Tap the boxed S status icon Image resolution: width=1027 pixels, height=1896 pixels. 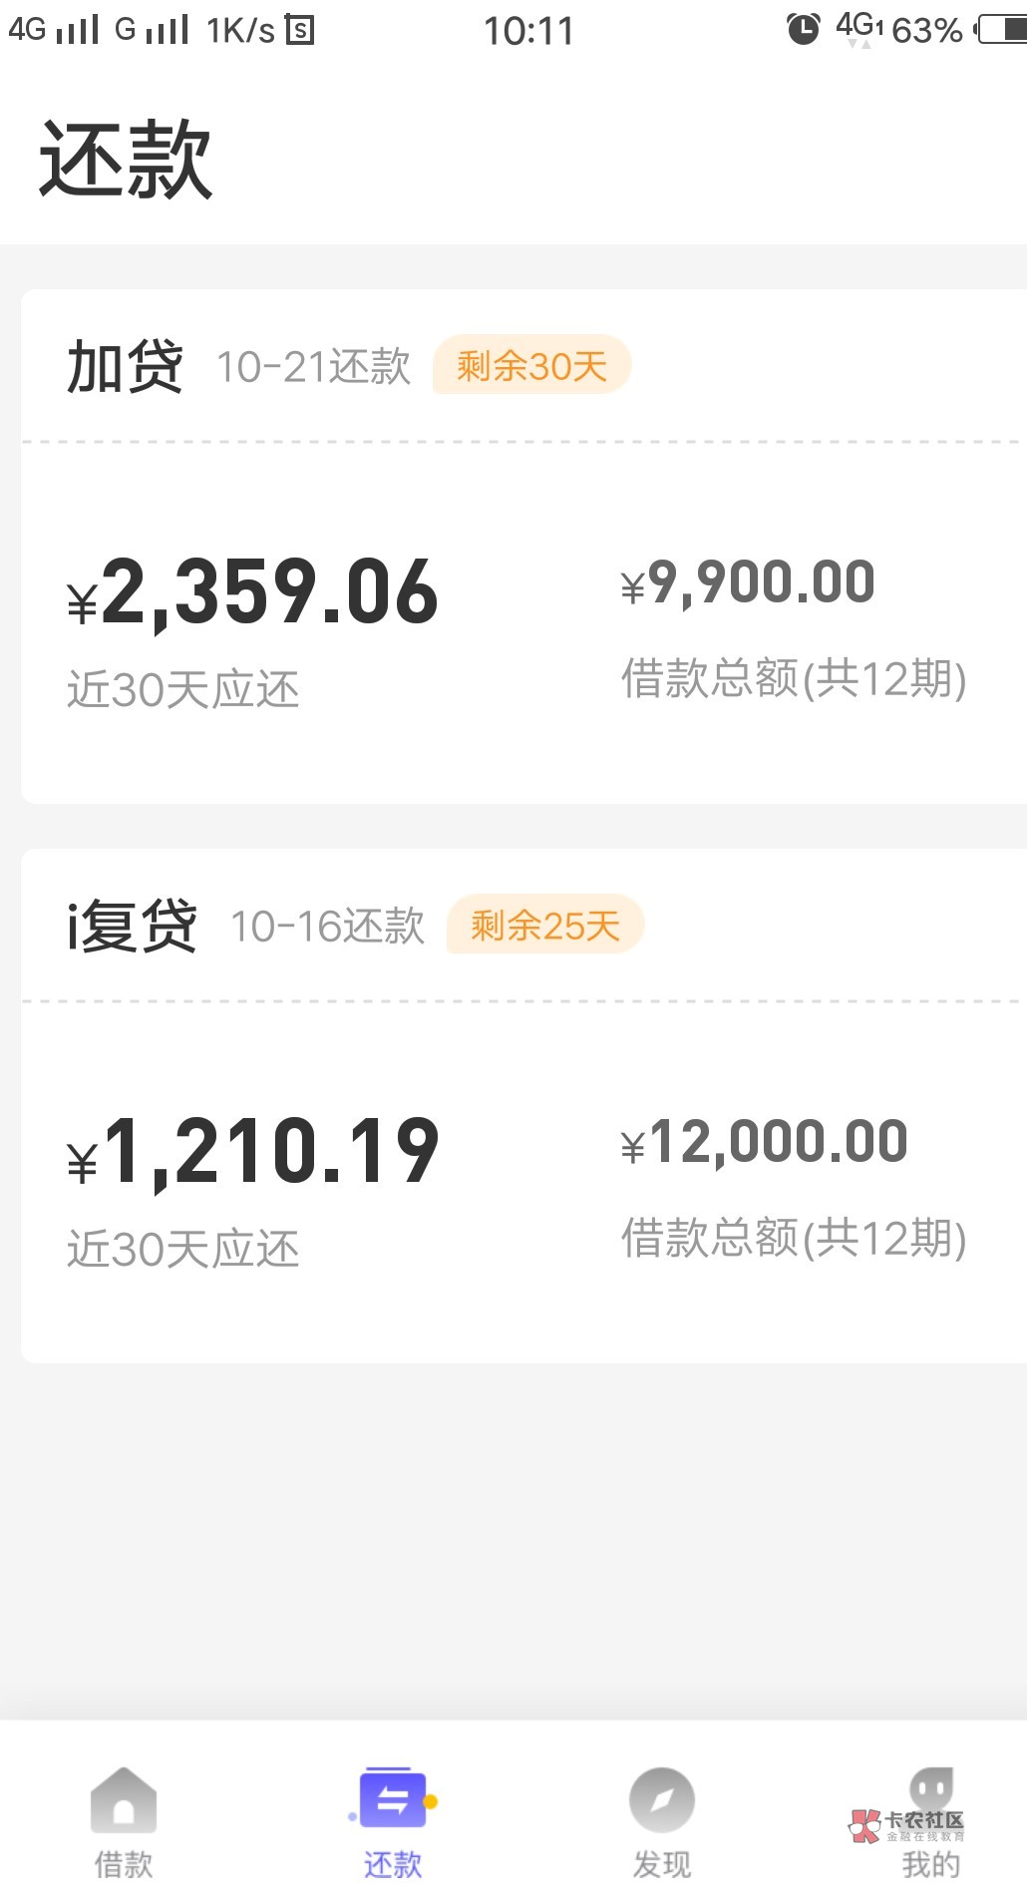[299, 30]
